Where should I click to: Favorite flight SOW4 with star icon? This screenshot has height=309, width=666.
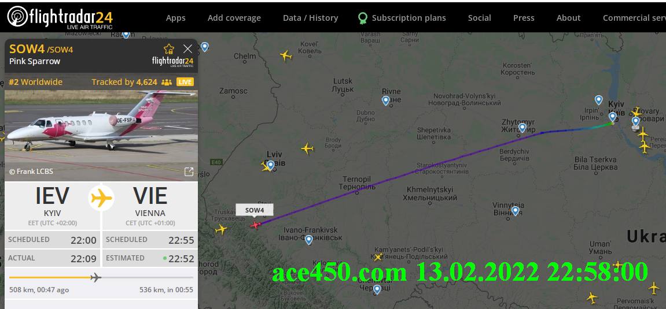(169, 49)
